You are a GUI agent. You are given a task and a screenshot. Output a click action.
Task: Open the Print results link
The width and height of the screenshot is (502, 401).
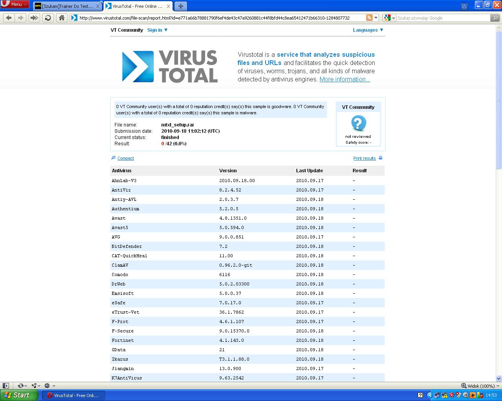pos(364,158)
